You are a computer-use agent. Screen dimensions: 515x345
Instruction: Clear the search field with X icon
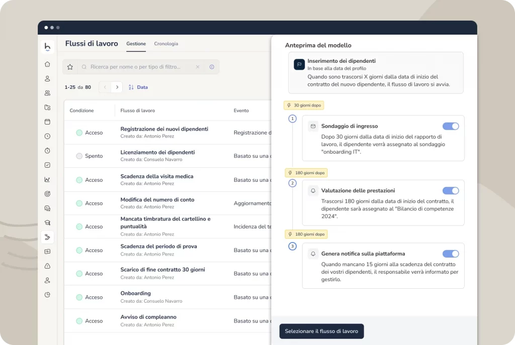(x=198, y=67)
